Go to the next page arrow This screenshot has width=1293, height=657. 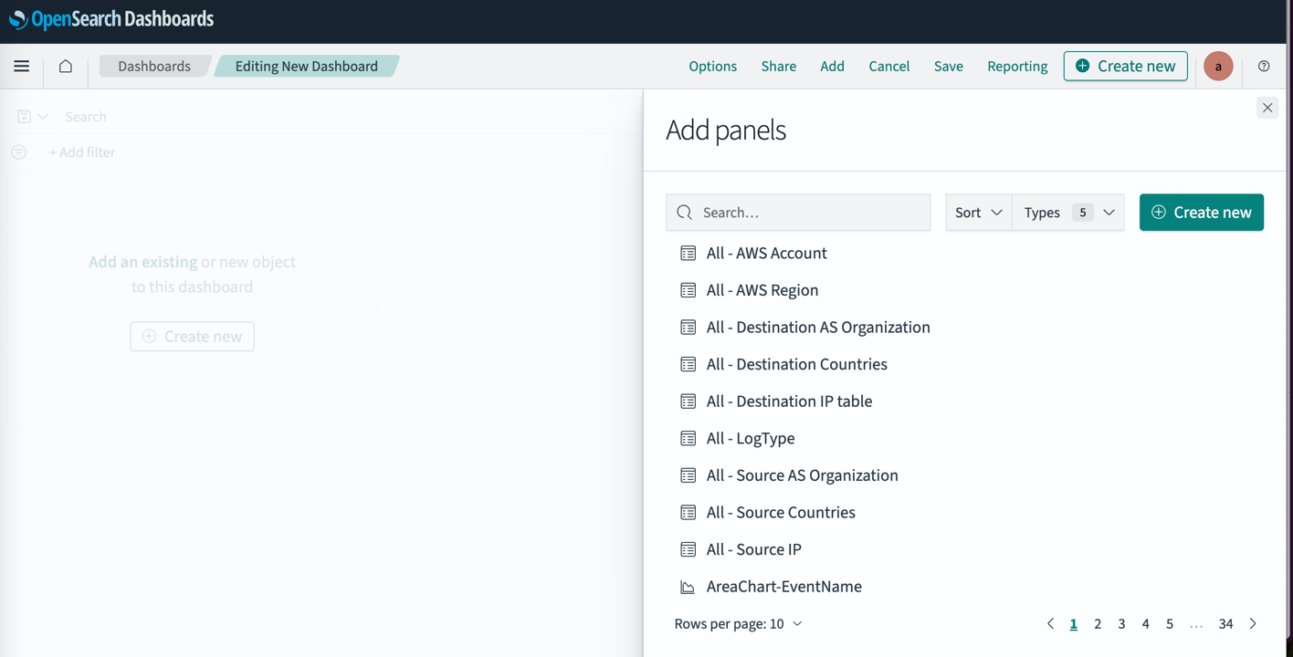[x=1253, y=624]
